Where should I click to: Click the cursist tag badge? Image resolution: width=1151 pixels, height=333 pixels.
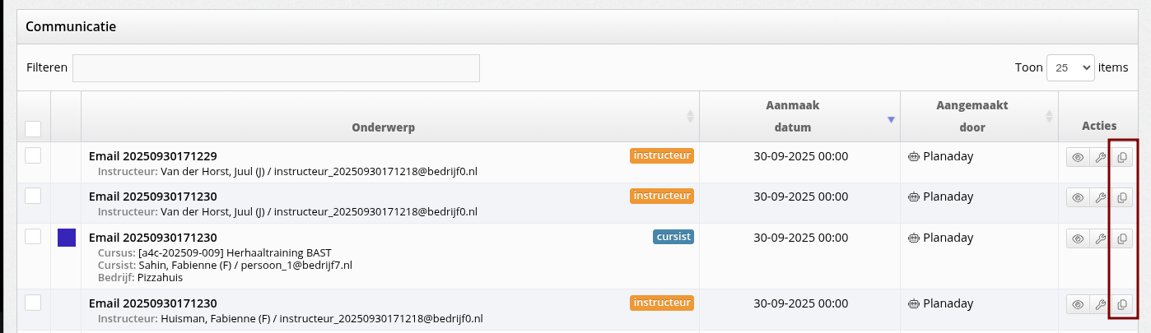click(673, 237)
